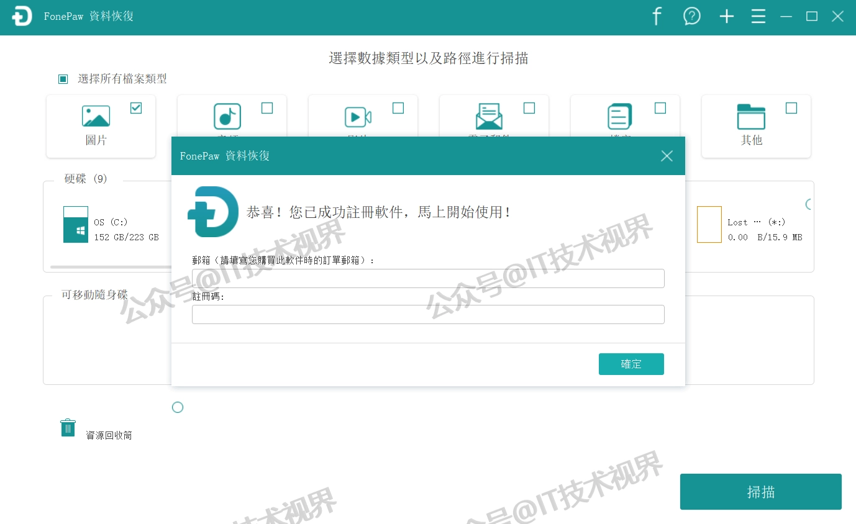Click the FonePaw logo in title bar
This screenshot has height=524, width=856.
(x=22, y=17)
